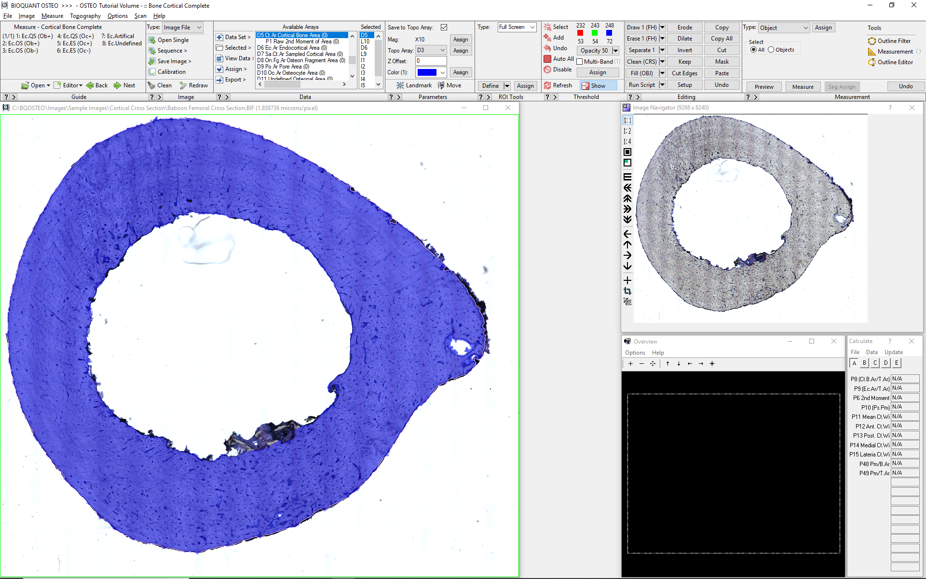Open Options menu in Overview window

(x=635, y=353)
